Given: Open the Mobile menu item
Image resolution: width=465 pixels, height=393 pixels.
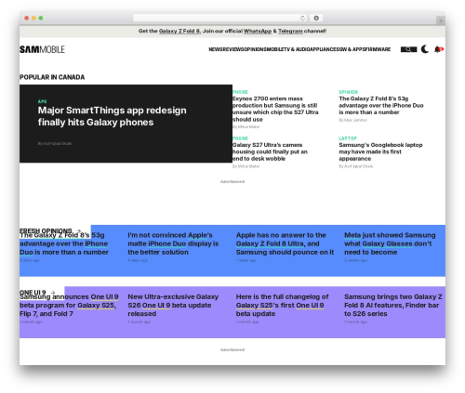Looking at the screenshot, I should pos(275,49).
